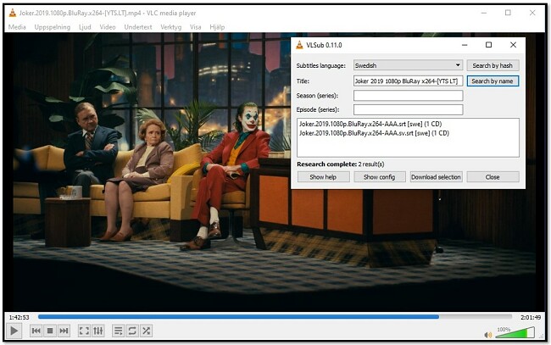
Task: Click the Play button in VLC
Action: click(14, 331)
